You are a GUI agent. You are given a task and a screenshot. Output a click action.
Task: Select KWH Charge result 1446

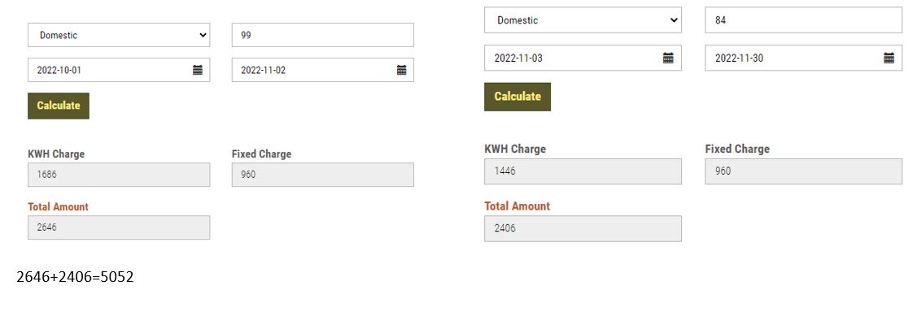pos(583,171)
